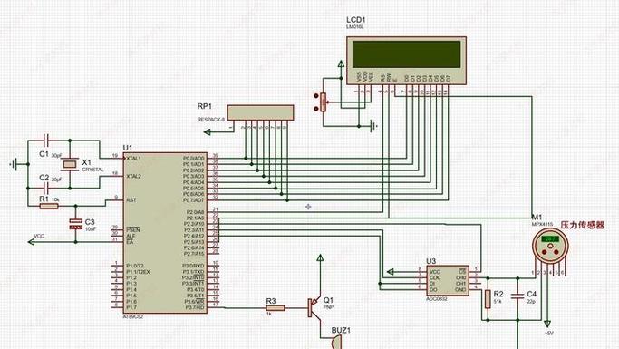Click the U1 reference label

(x=128, y=148)
